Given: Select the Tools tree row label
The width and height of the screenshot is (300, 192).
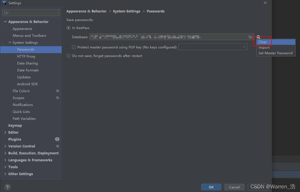Looking at the screenshot, I should click(x=13, y=167).
